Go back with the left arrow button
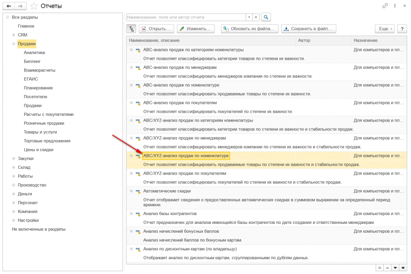 click(9, 6)
